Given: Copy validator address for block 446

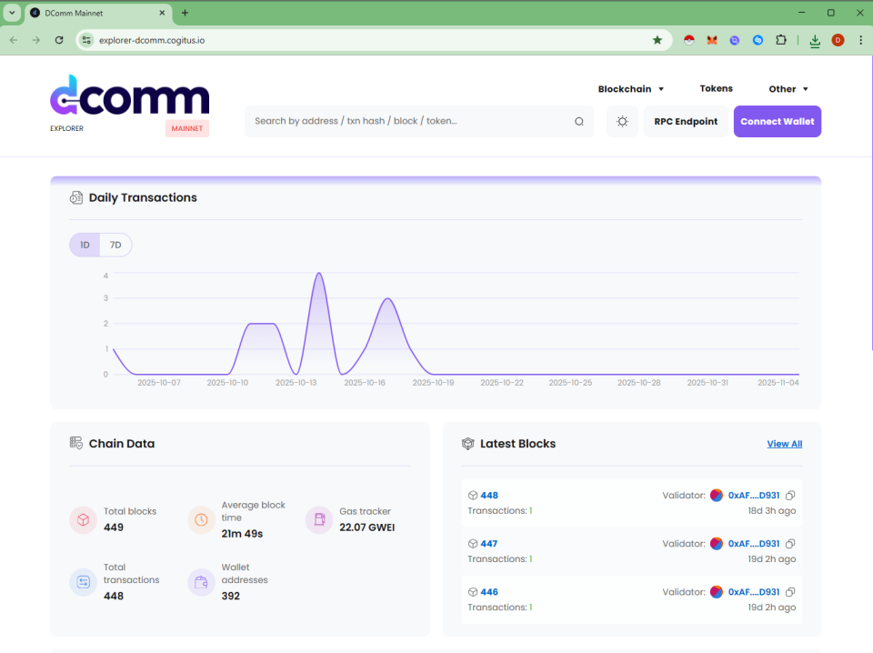Looking at the screenshot, I should point(790,592).
